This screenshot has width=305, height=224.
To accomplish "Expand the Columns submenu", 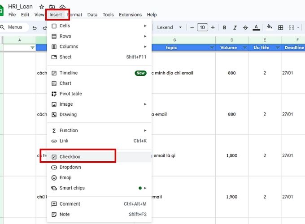I will tap(99, 47).
